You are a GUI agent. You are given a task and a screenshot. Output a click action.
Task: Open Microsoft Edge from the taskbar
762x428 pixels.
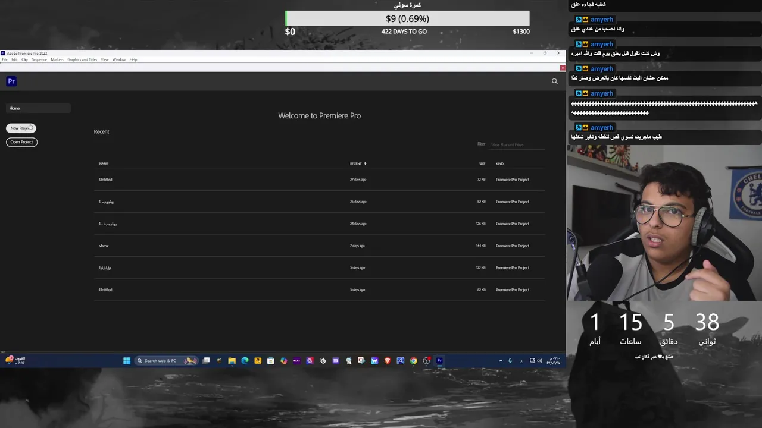click(x=245, y=360)
